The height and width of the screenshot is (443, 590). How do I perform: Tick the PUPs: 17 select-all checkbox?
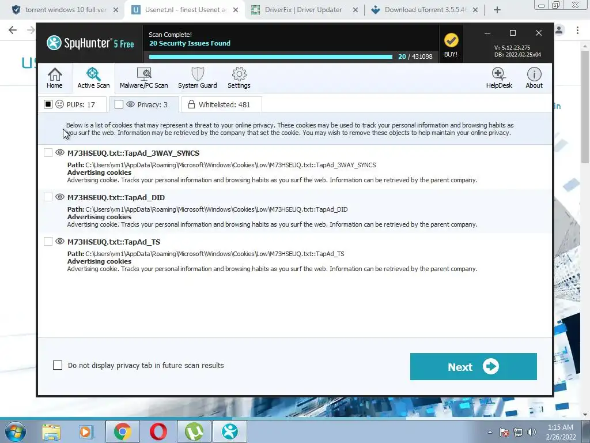(x=48, y=104)
